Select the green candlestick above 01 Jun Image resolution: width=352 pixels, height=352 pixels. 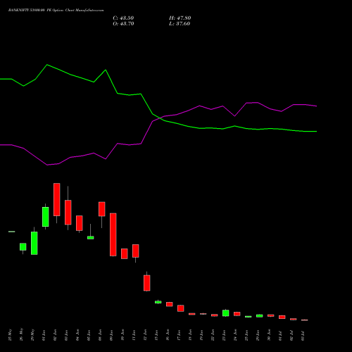46,217
